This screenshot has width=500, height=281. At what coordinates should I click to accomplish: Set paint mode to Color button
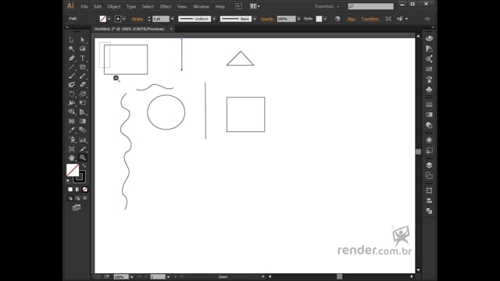(70, 189)
